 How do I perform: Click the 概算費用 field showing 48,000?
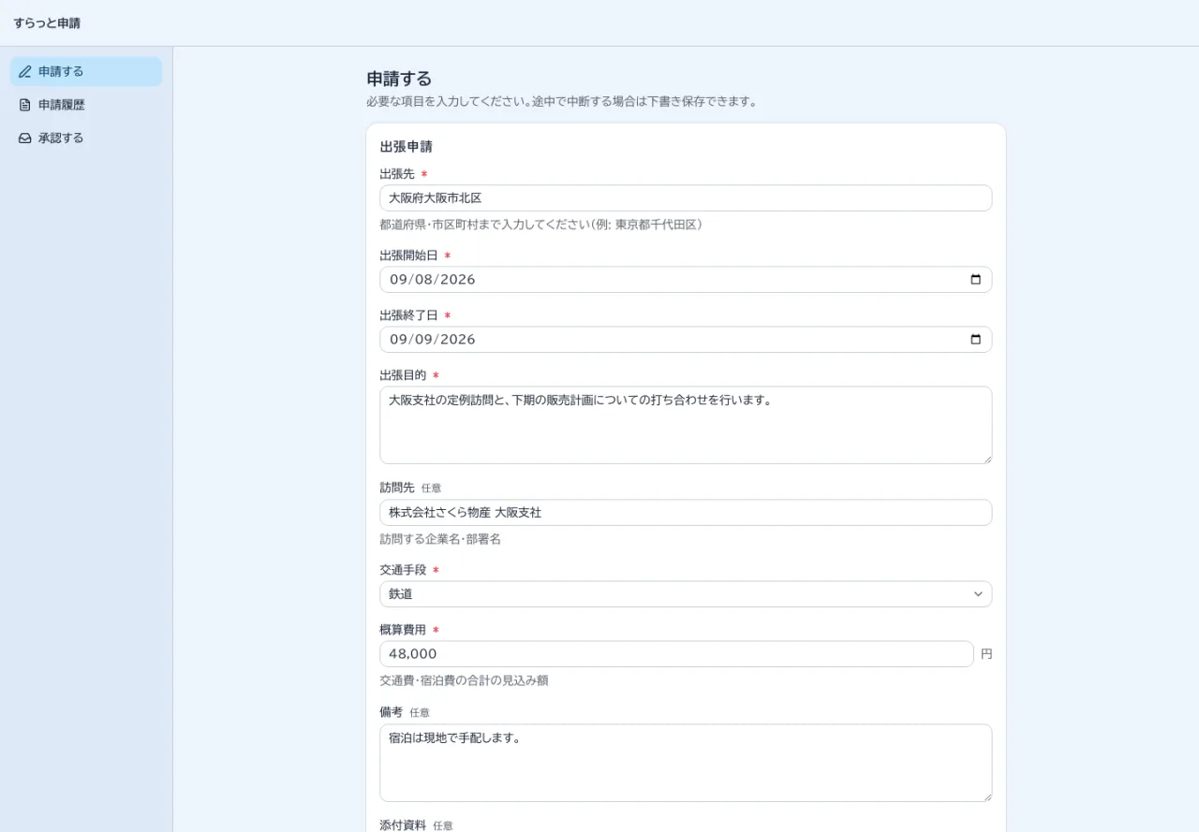point(676,653)
